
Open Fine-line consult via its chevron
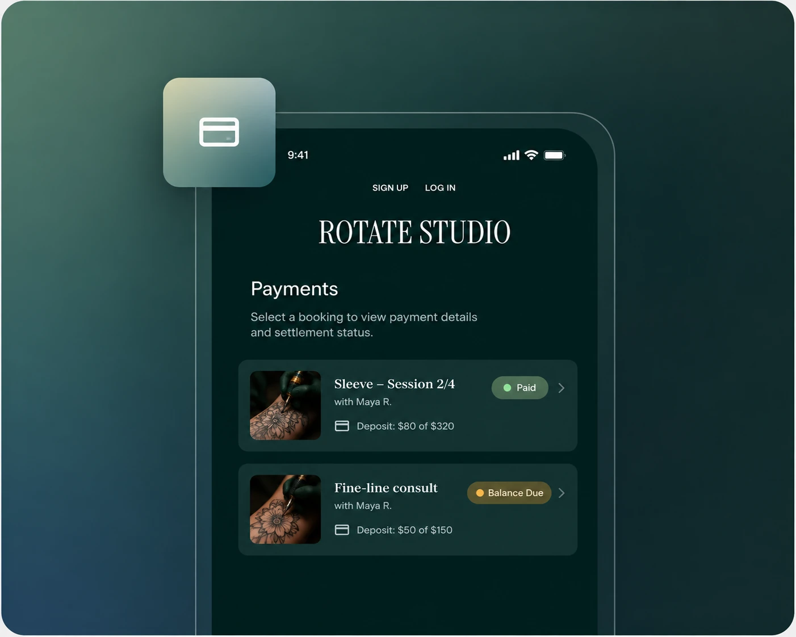562,493
